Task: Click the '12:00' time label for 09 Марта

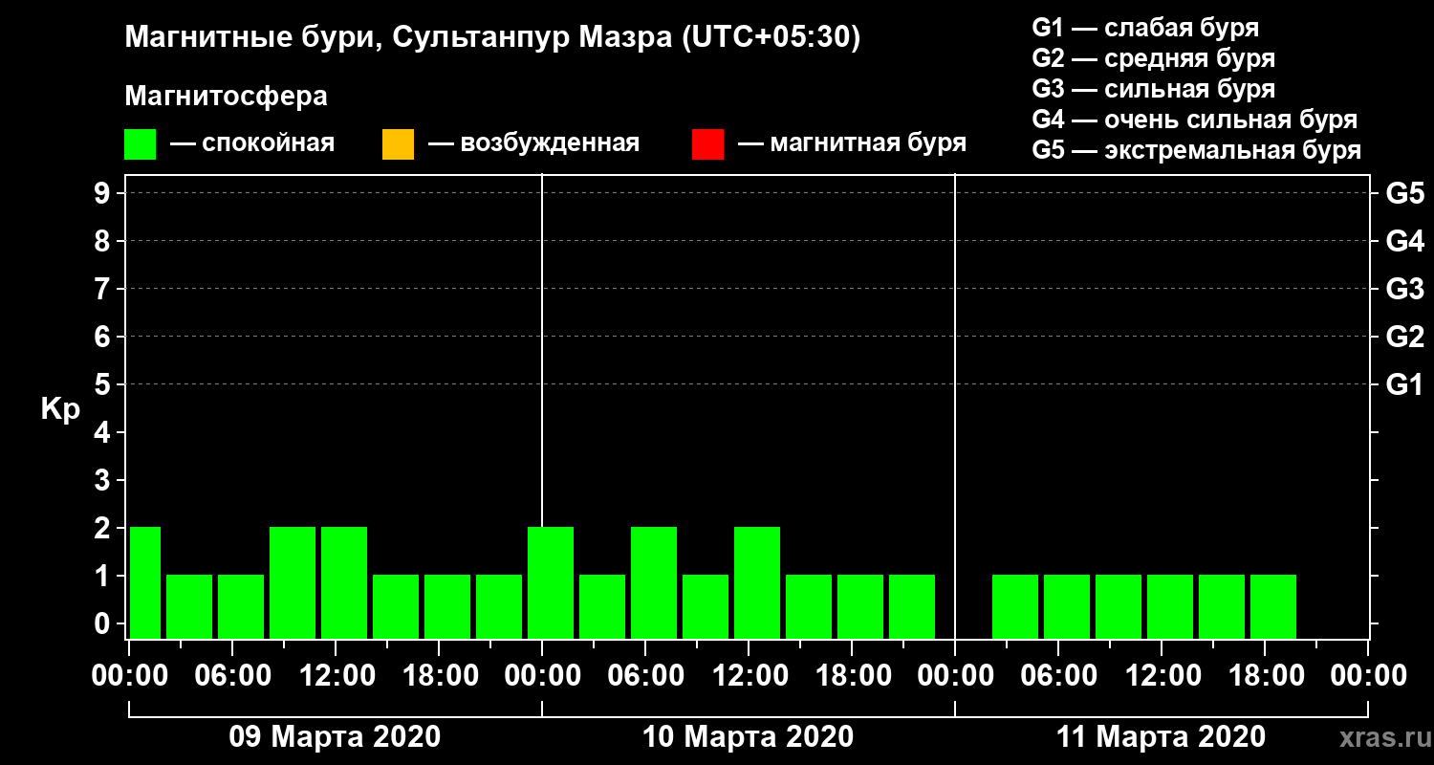Action: (336, 676)
